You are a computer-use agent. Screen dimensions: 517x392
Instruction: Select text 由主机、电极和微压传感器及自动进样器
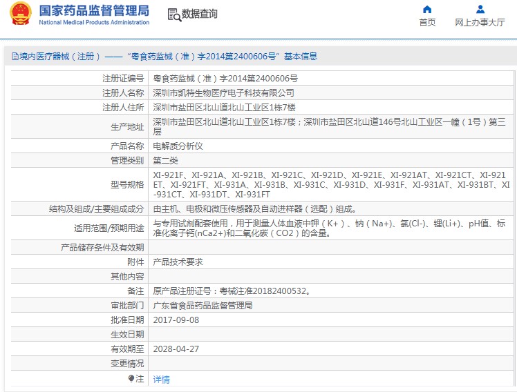pos(228,208)
